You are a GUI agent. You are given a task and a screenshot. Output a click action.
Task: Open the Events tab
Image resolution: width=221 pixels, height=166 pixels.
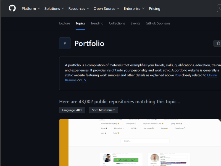pos(135,23)
